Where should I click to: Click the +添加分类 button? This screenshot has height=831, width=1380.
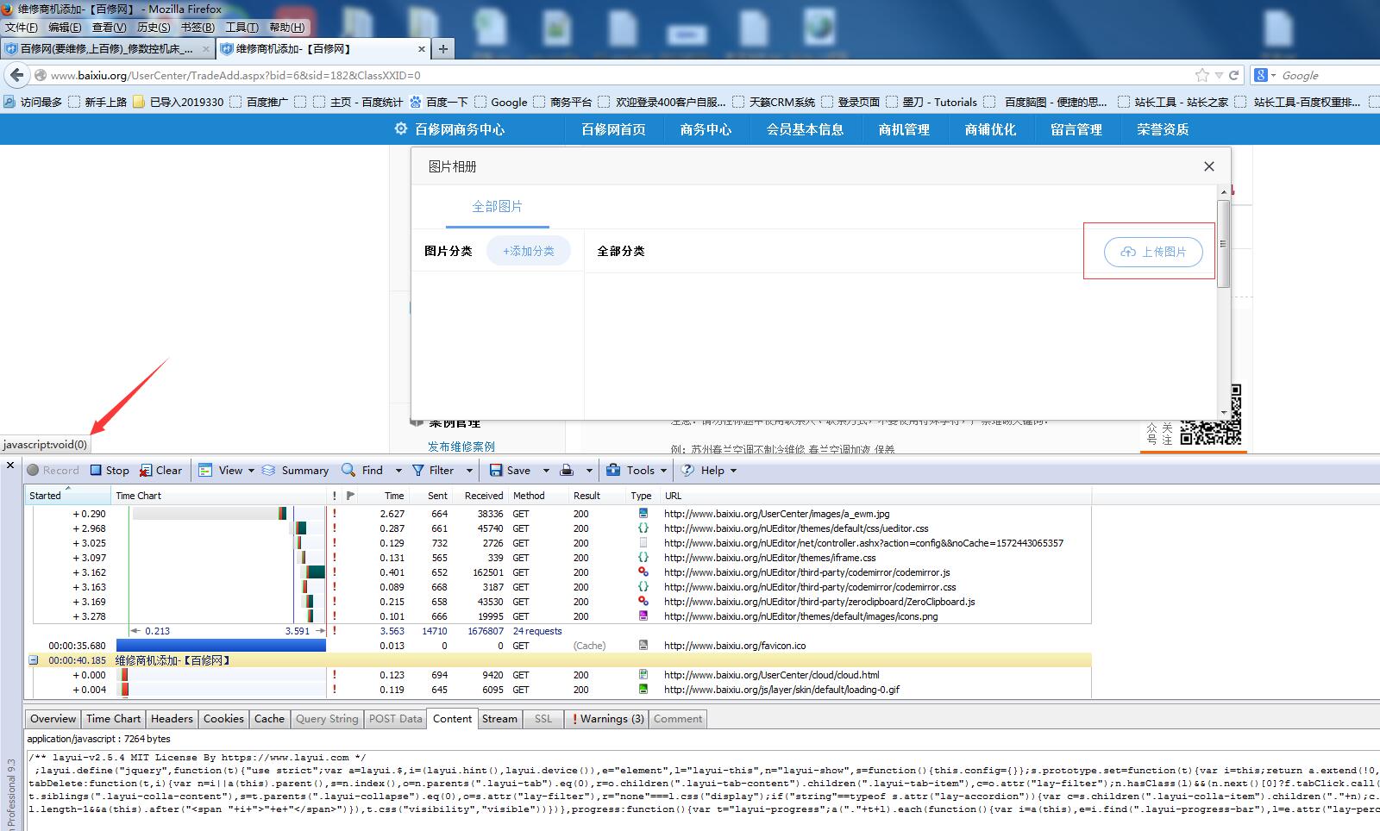(x=529, y=251)
